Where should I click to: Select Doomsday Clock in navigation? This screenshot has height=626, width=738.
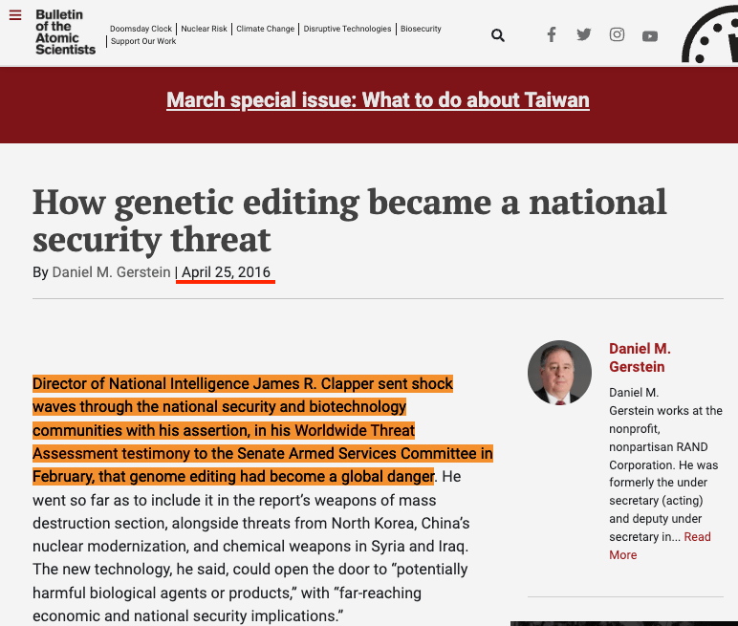pos(141,29)
